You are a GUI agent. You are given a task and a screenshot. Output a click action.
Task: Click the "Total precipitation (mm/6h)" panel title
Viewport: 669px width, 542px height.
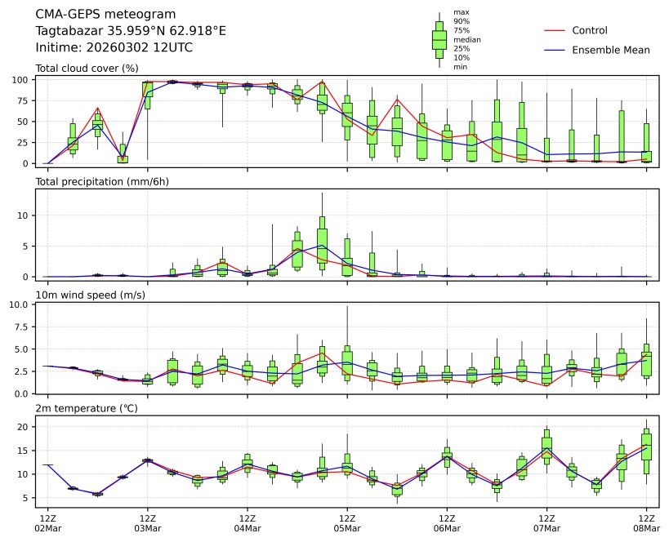click(102, 181)
